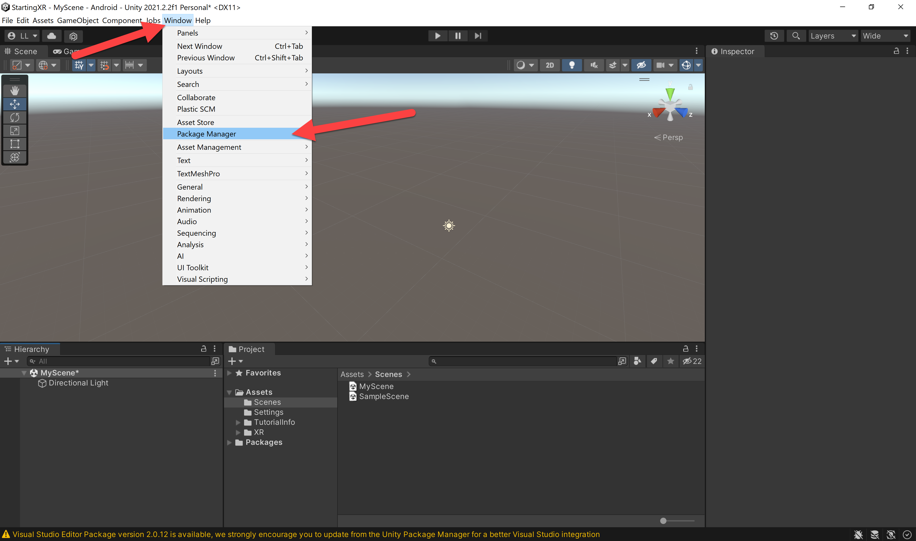Click the Hierarchy search field
Viewport: 916px width, 541px height.
pyautogui.click(x=119, y=361)
